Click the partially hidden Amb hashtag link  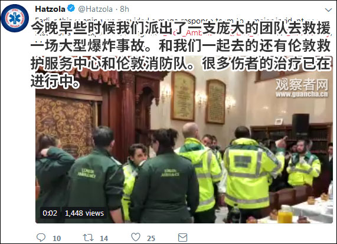(x=195, y=34)
